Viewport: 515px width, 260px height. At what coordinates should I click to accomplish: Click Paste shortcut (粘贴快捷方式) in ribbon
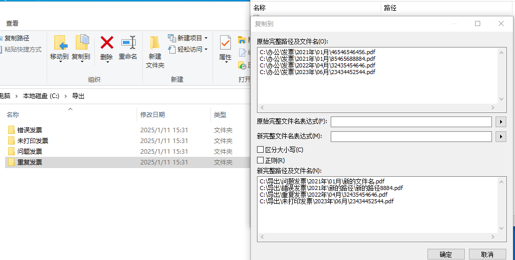(23, 50)
